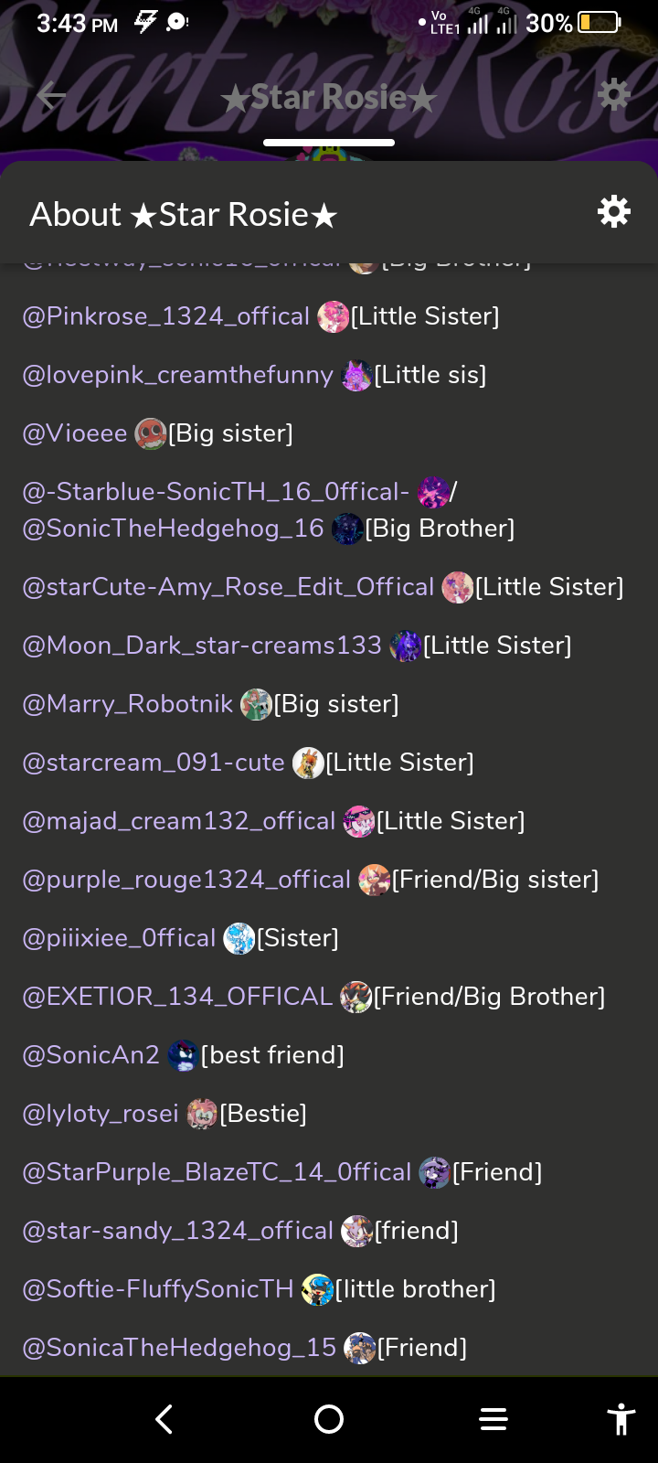Tap the back arrow at top left
The image size is (658, 1463).
coord(52,95)
